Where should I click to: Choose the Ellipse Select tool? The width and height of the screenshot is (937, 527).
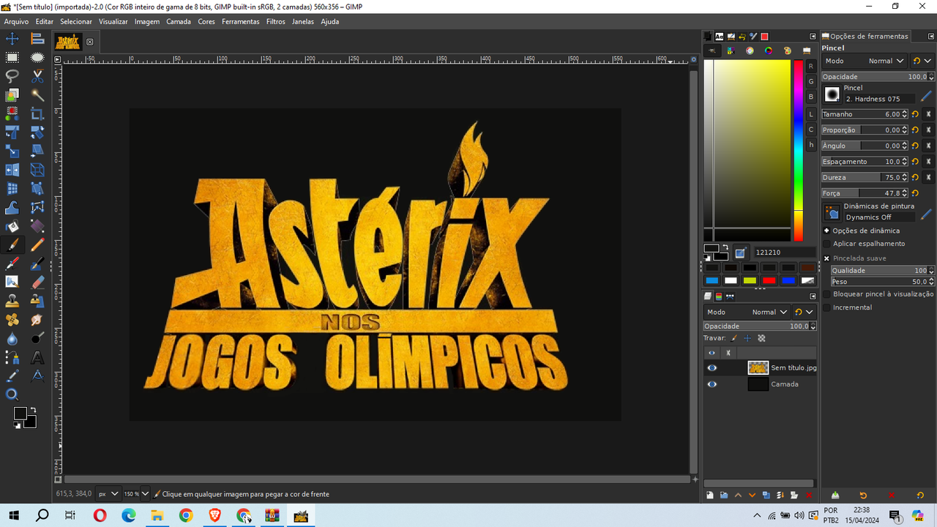[37, 57]
